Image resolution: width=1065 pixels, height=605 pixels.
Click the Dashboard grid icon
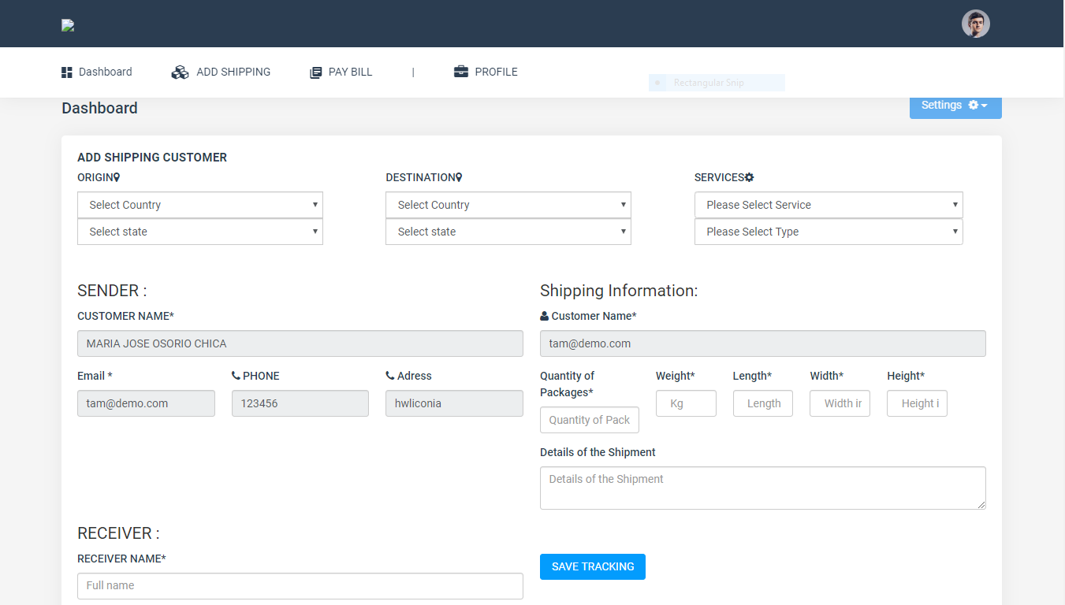[67, 72]
